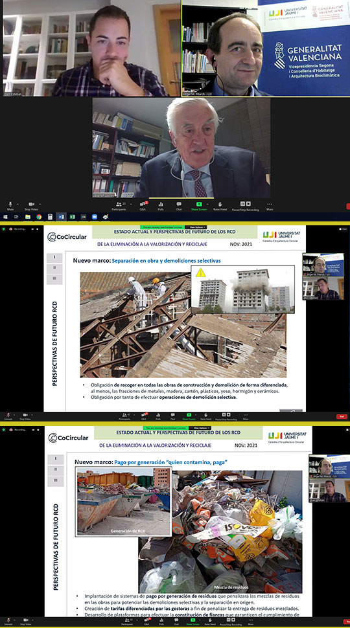Click Share Screen in the 'quien contamina, paga' window
Image resolution: width=350 pixels, height=628 pixels.
pos(192,622)
